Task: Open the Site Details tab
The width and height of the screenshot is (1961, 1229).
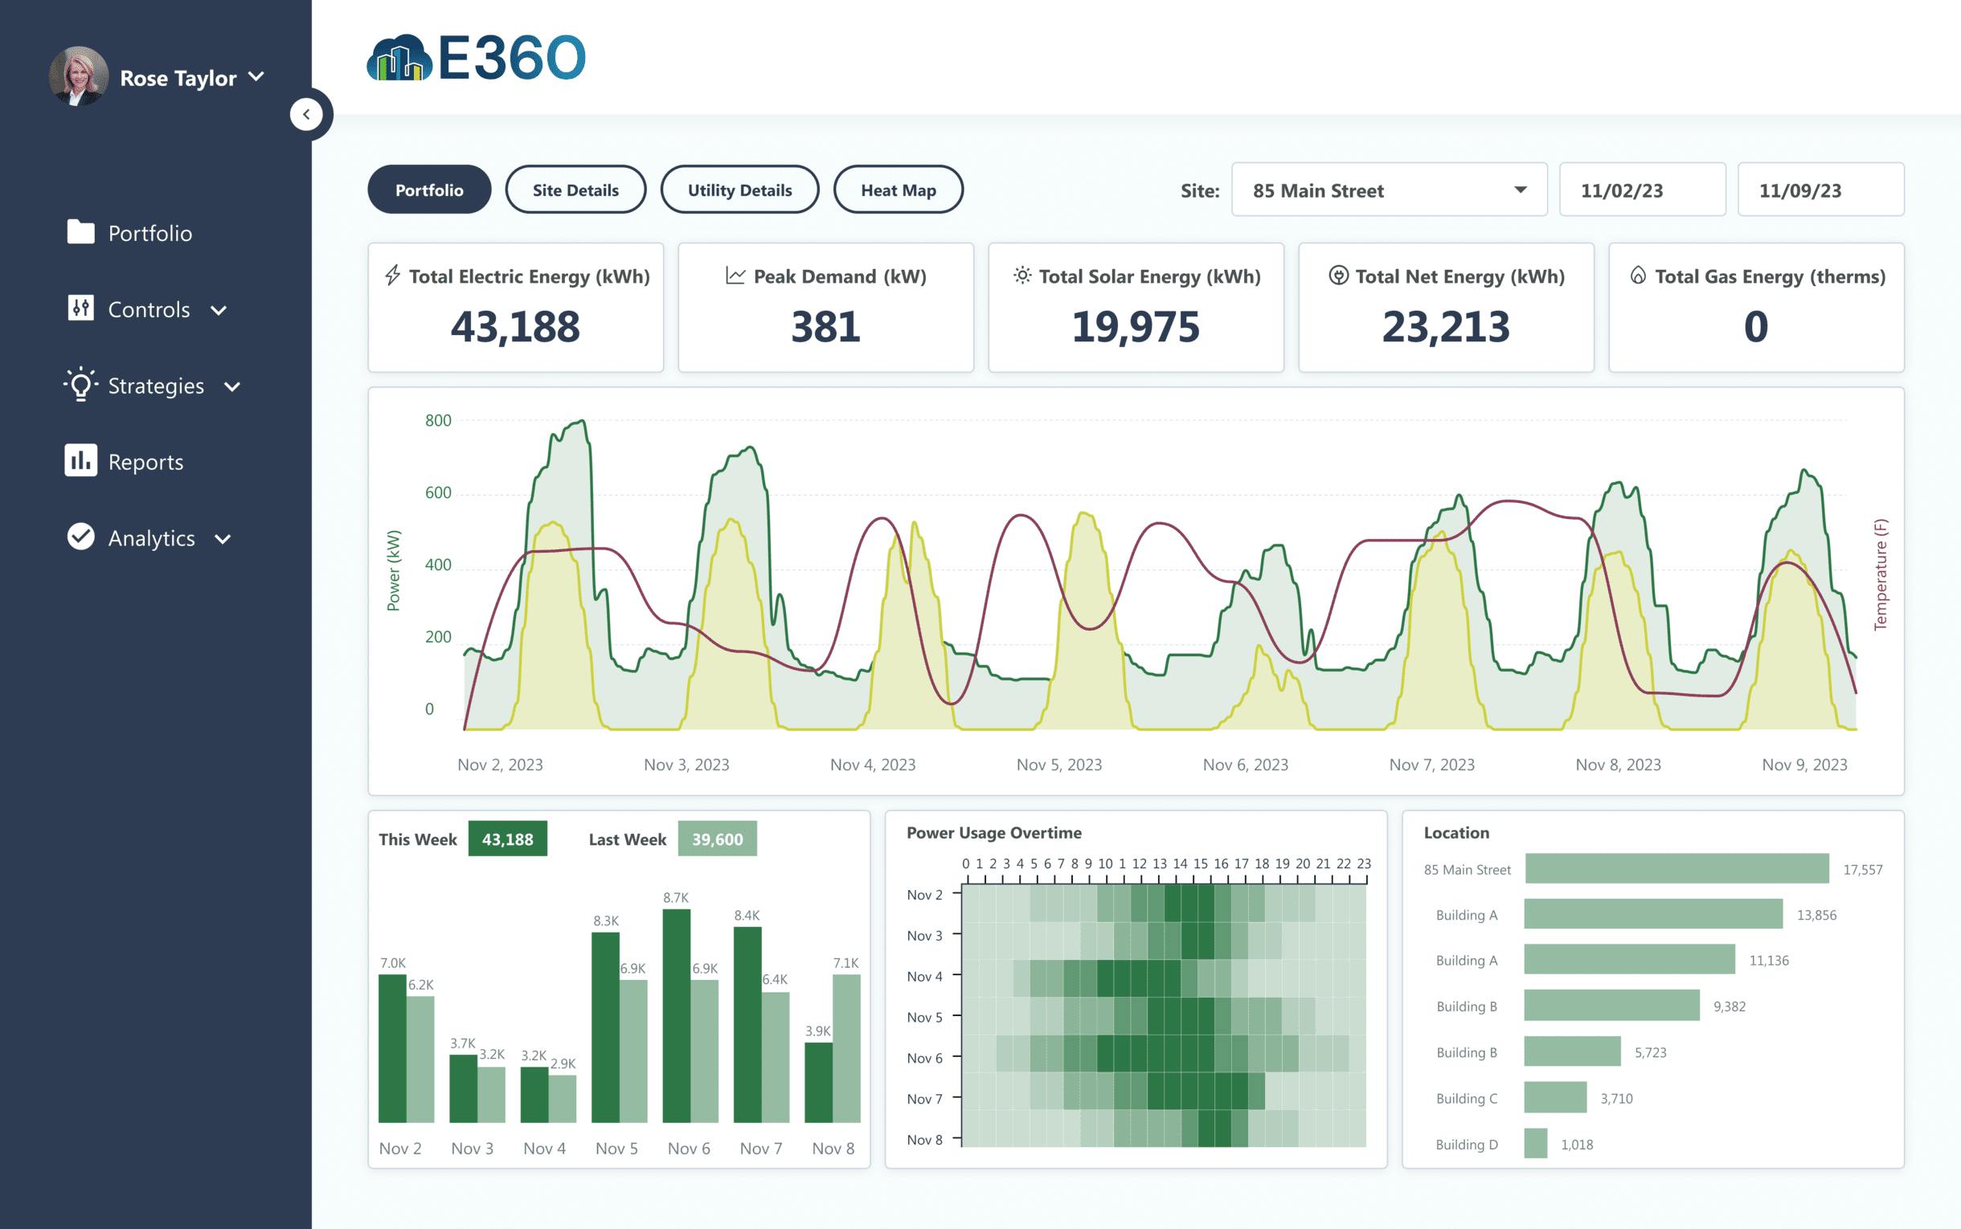Action: pyautogui.click(x=575, y=190)
